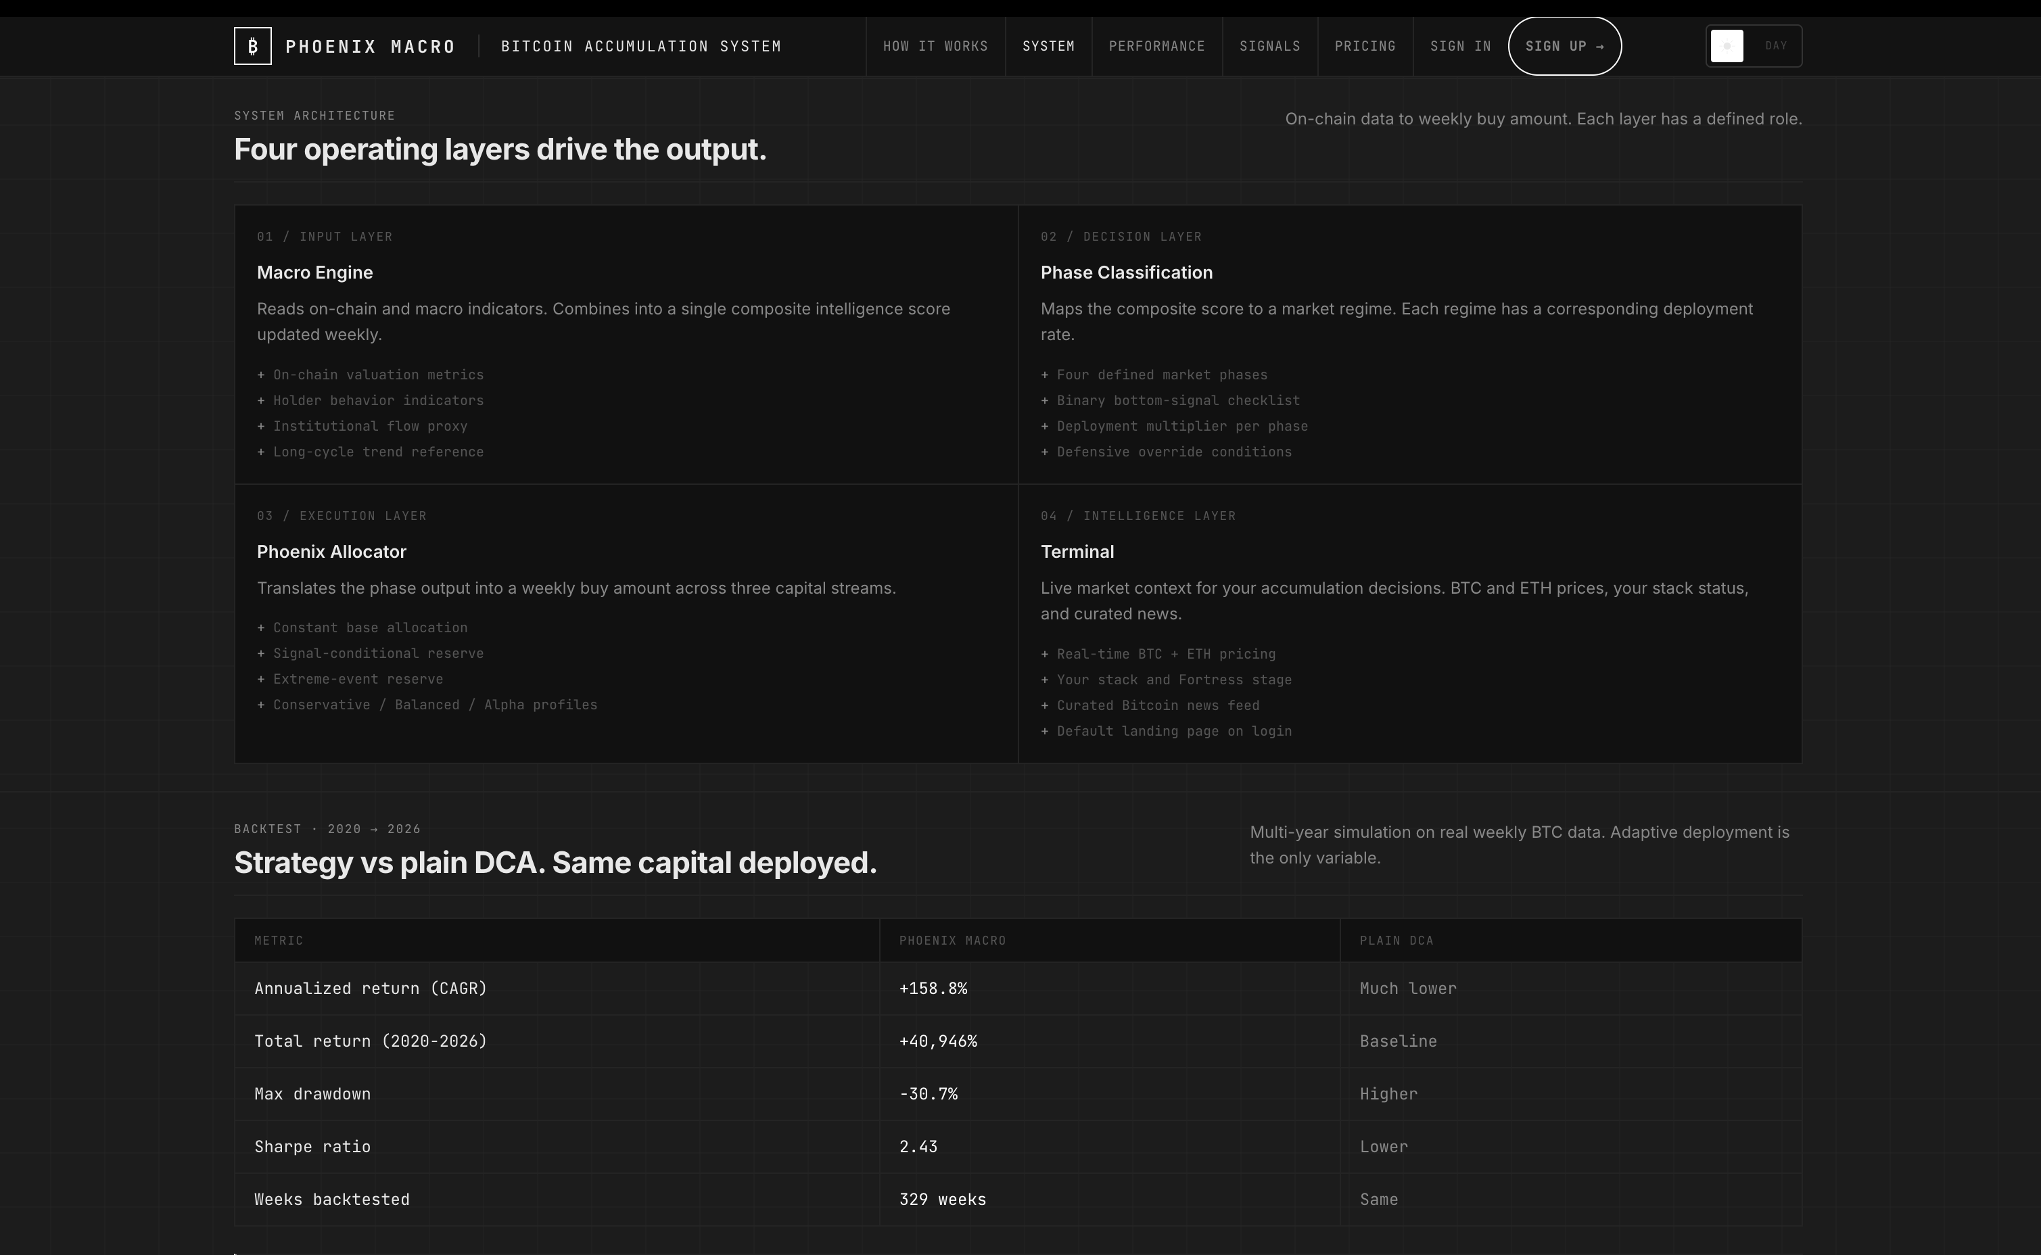Click the '2.43' Sharpe value
The height and width of the screenshot is (1255, 2041).
click(918, 1147)
